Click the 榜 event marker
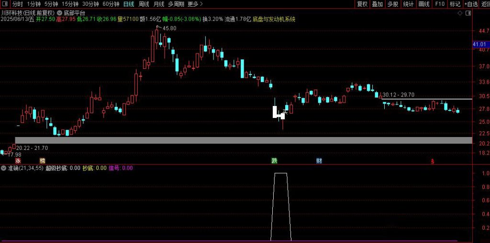 43,161
